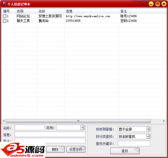Sort by the 名称 column header
The width and height of the screenshot is (168, 158).
click(51, 11)
